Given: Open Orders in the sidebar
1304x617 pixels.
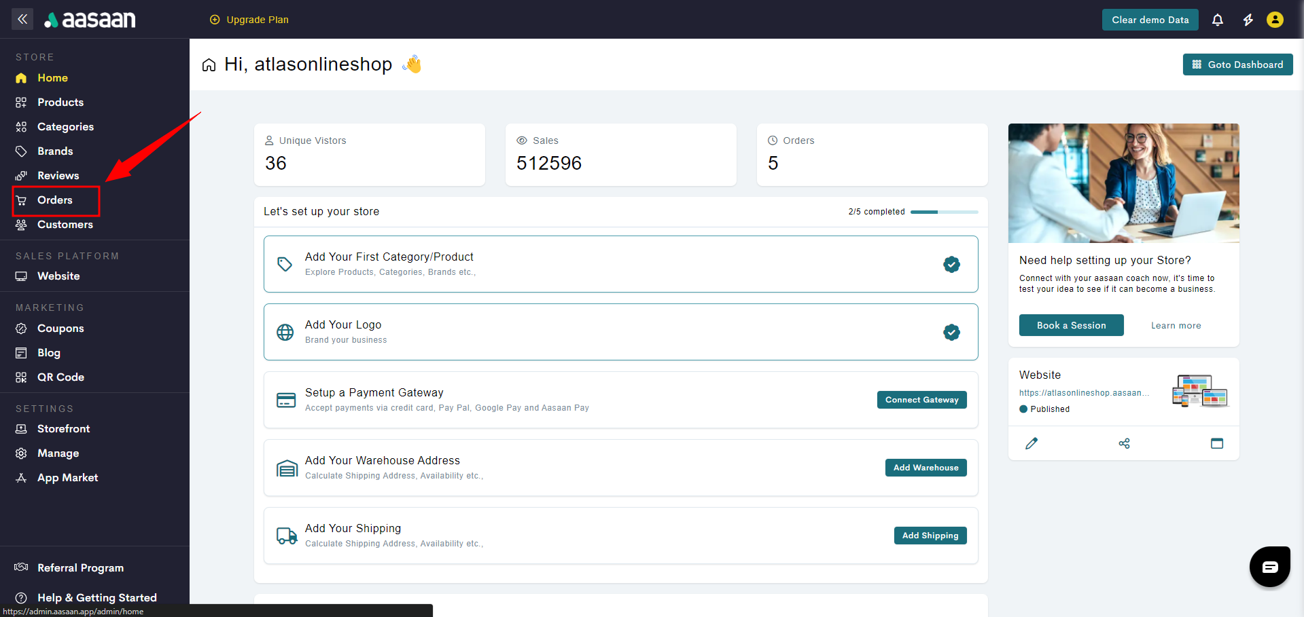Looking at the screenshot, I should 55,200.
